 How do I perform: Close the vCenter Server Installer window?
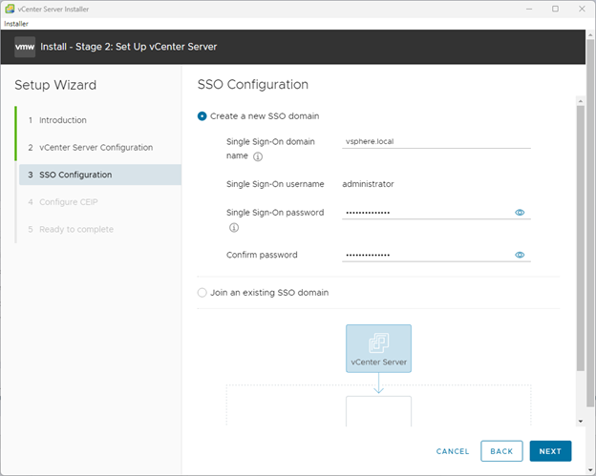tap(582, 9)
